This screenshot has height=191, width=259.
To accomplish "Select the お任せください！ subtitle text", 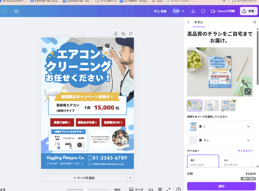I will click(x=78, y=78).
